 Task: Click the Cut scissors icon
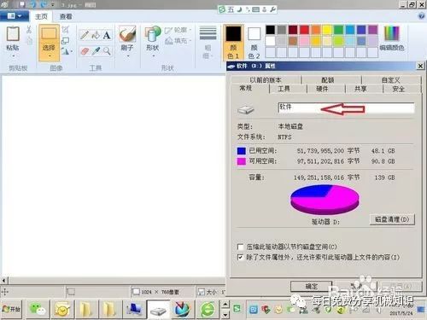29,29
